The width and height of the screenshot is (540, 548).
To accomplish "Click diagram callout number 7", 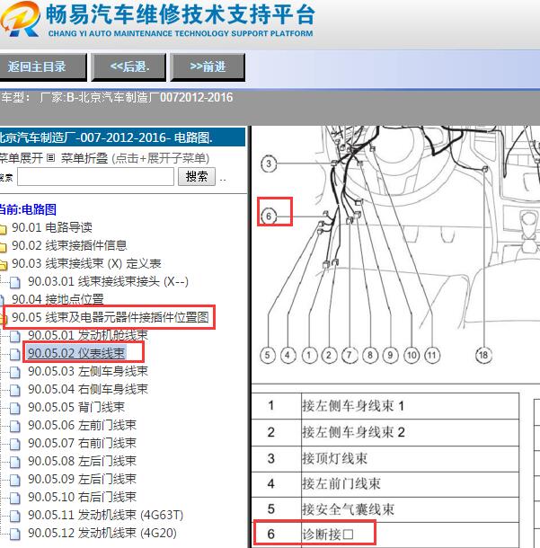I will [350, 356].
